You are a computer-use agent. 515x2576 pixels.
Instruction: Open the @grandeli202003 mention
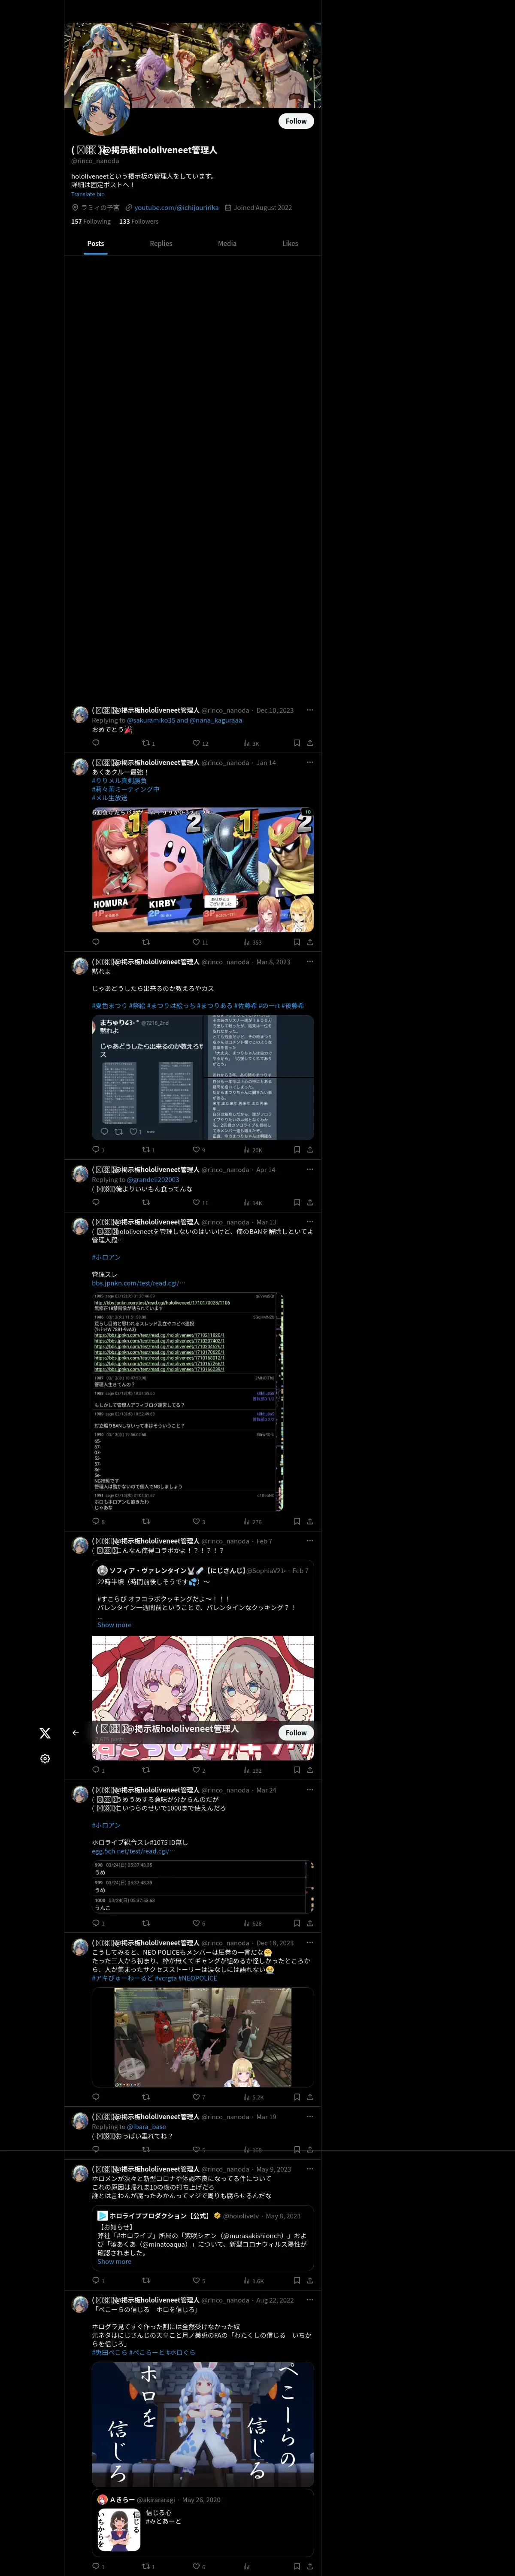(153, 1179)
